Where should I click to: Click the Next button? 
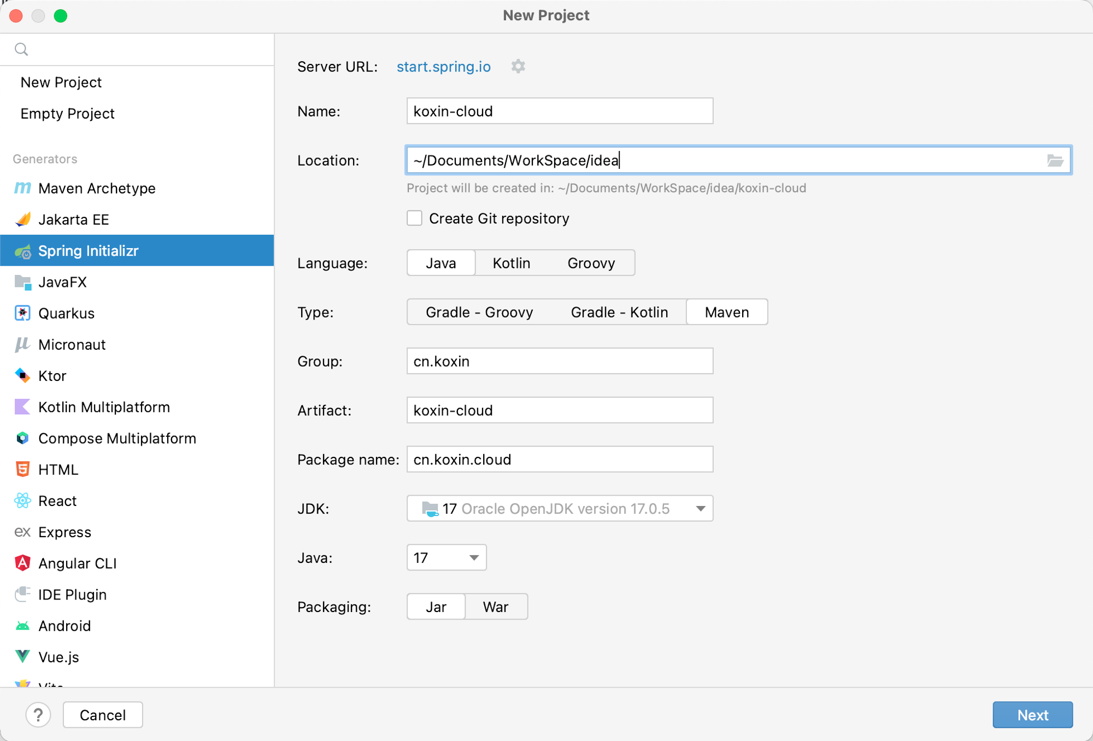tap(1032, 715)
